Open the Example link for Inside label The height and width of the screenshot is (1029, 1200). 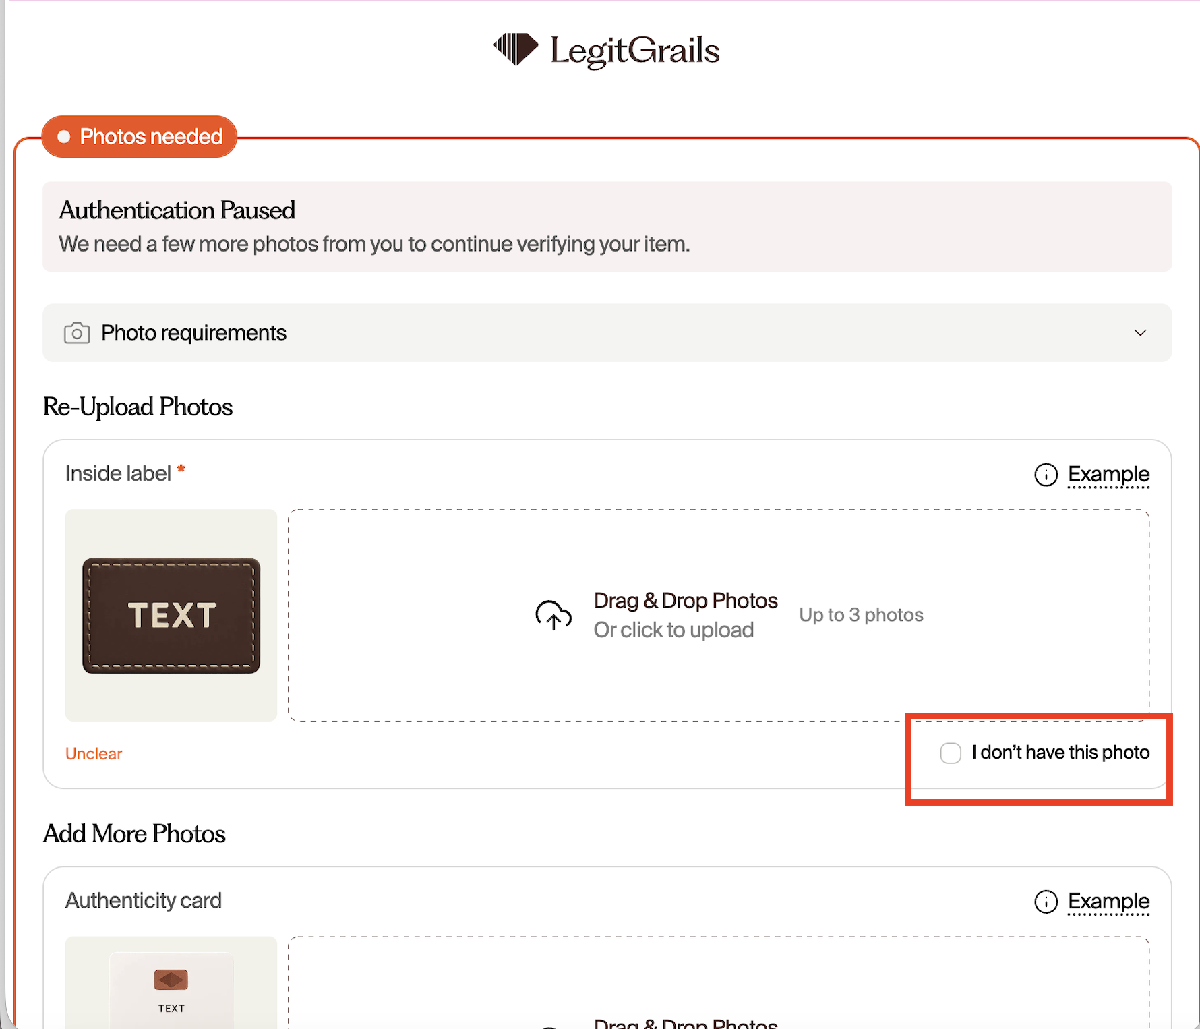point(1108,475)
